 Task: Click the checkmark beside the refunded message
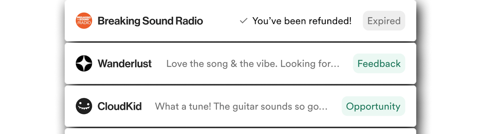243,21
